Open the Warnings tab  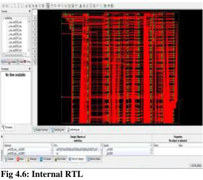32,159
